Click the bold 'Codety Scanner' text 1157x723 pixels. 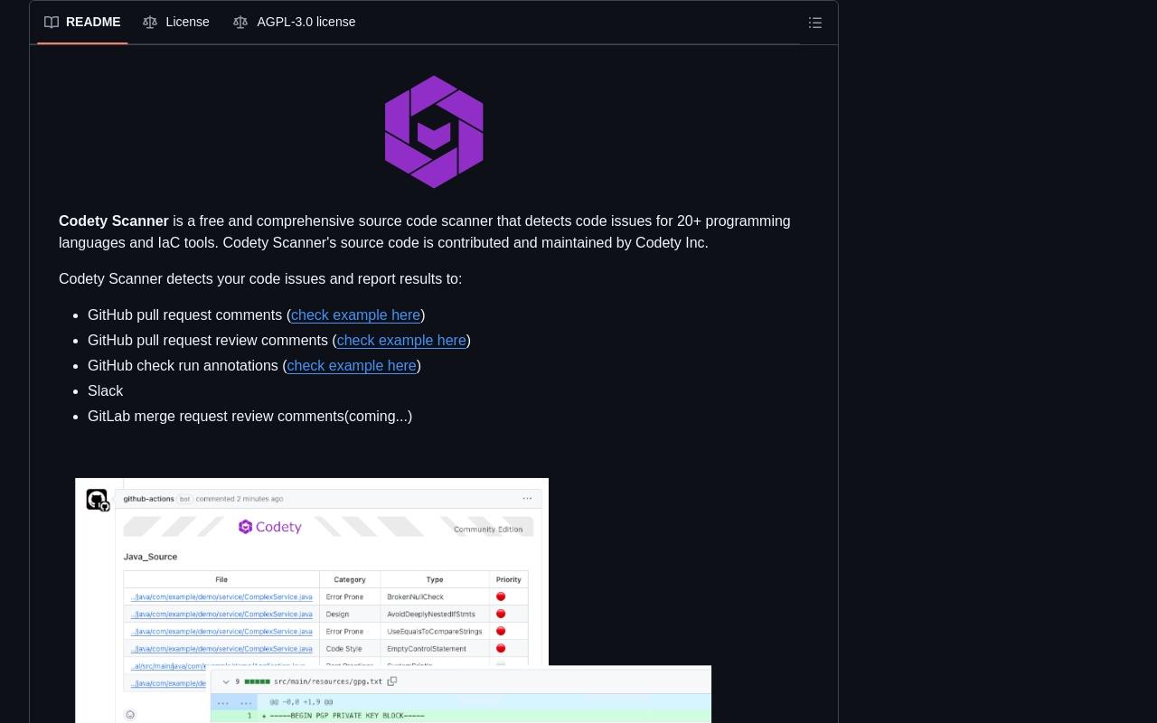tap(114, 221)
